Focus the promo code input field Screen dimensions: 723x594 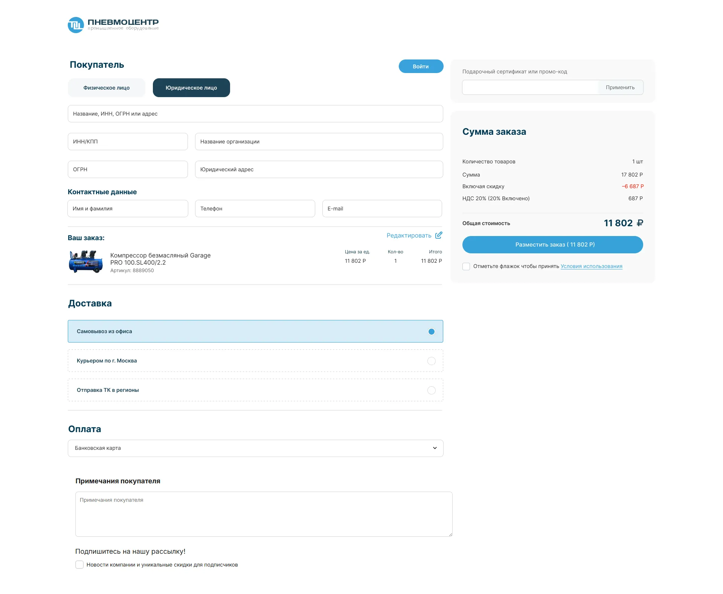pyautogui.click(x=530, y=87)
